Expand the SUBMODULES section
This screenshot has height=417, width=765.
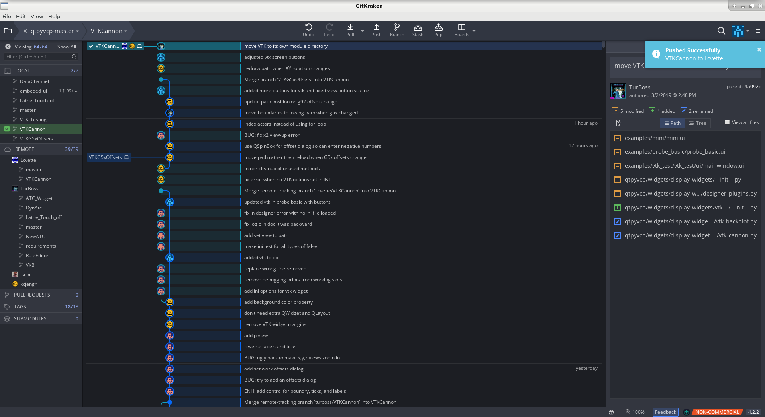pyautogui.click(x=41, y=318)
